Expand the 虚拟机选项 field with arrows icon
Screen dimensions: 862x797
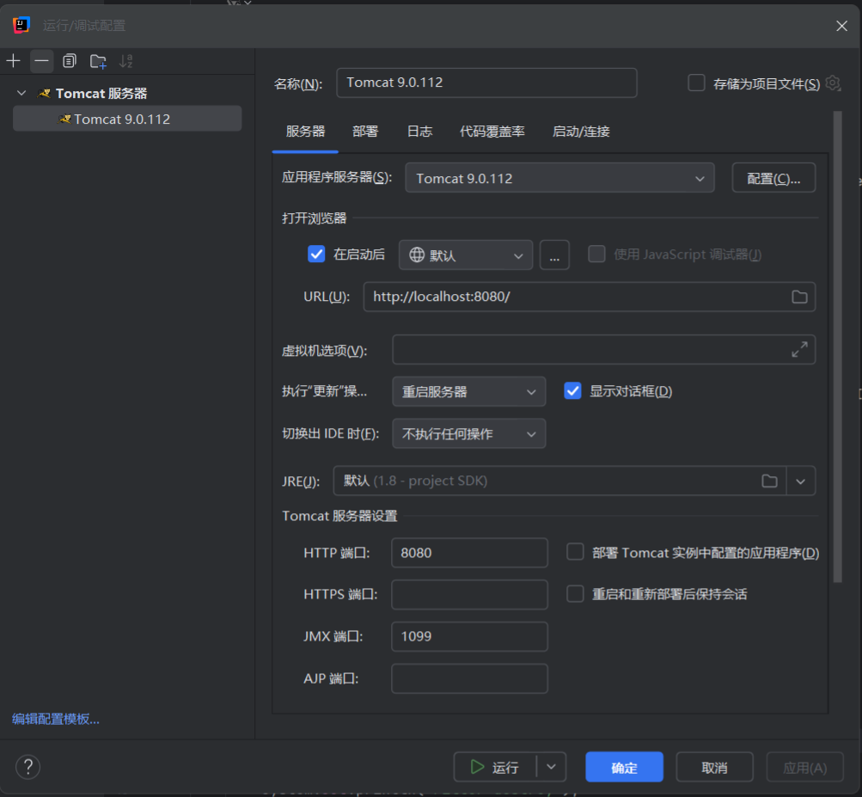(799, 350)
